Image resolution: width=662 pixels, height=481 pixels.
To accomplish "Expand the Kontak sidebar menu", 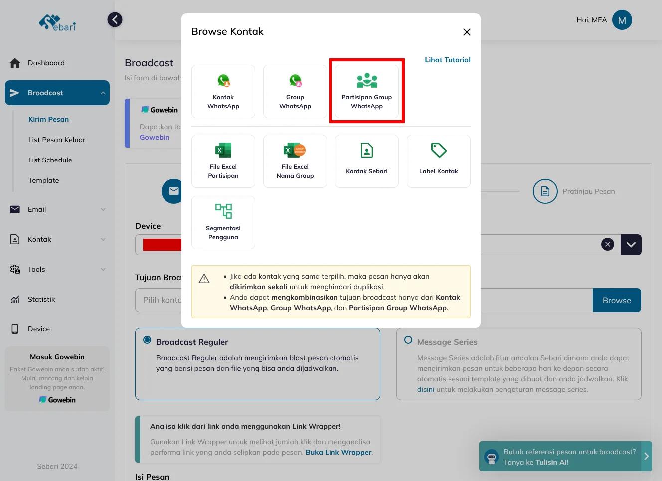I will pyautogui.click(x=57, y=239).
